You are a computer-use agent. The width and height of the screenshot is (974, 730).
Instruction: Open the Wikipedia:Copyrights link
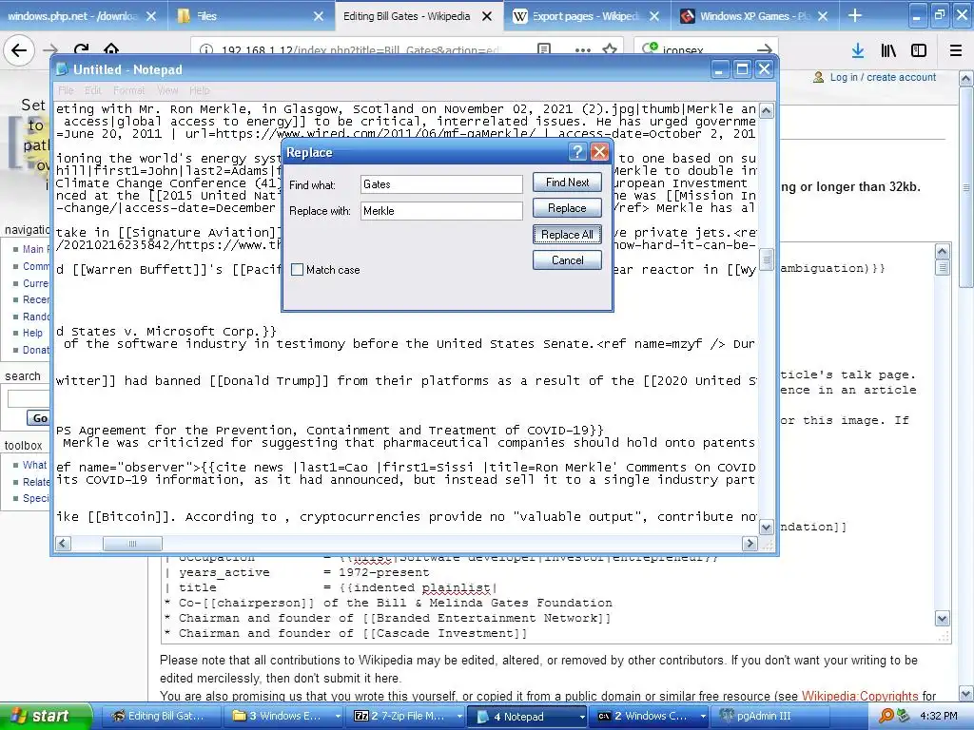click(860, 696)
